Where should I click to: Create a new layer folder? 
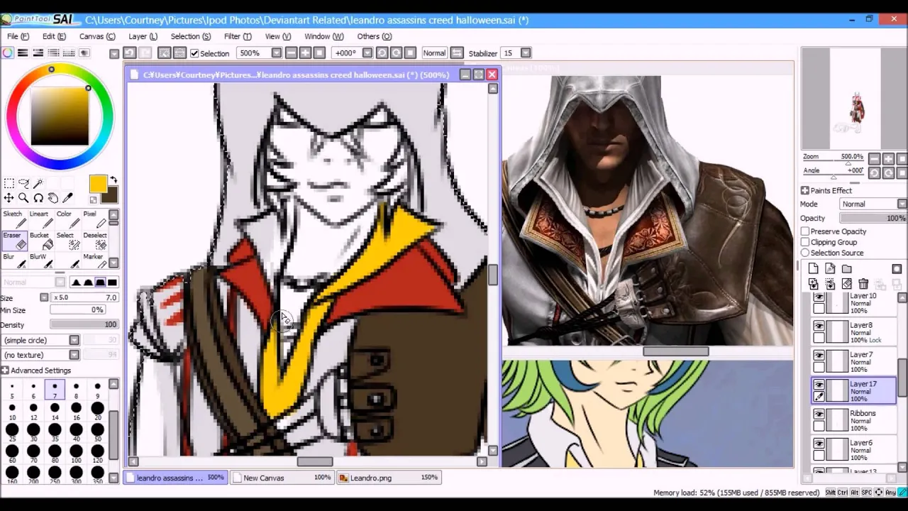click(x=847, y=269)
